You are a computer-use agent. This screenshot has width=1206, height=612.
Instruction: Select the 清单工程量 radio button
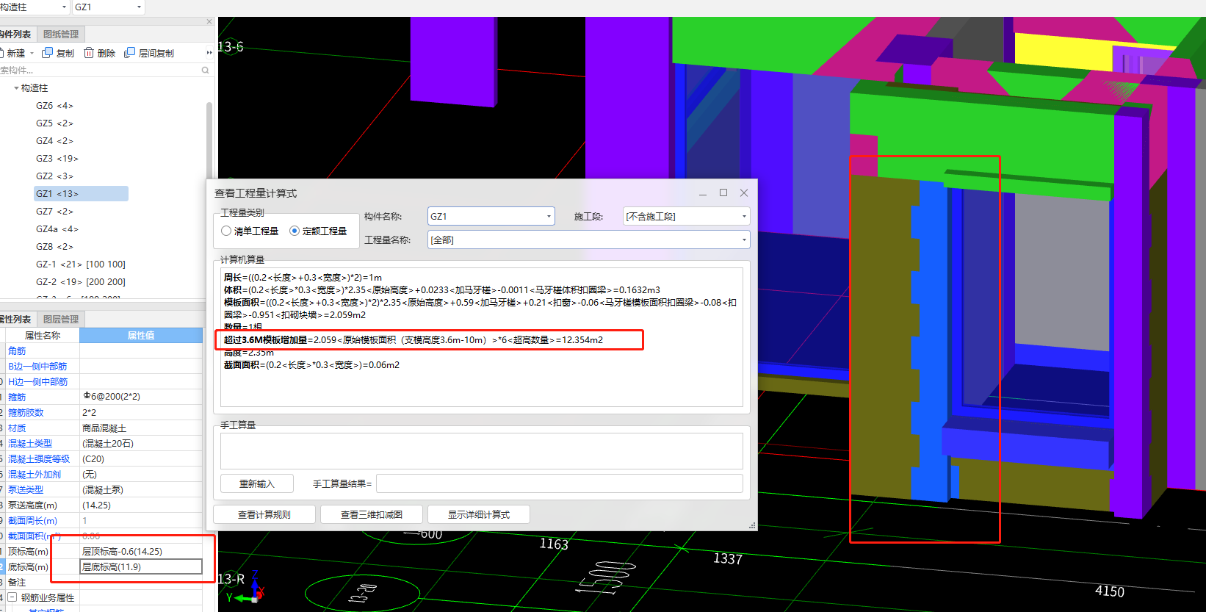[226, 231]
